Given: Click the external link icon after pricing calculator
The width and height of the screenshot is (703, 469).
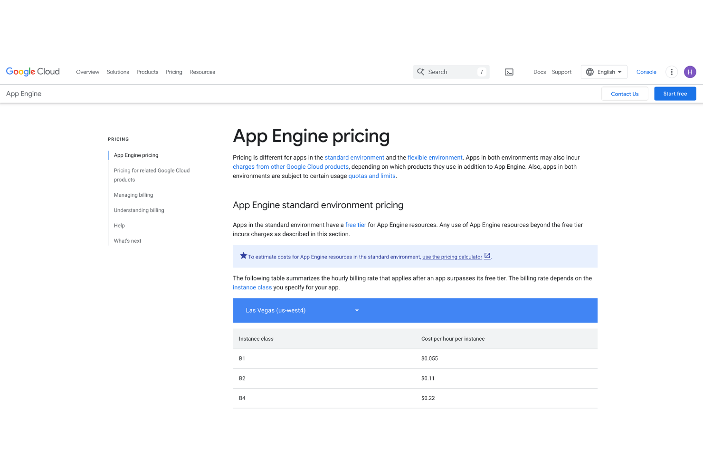Looking at the screenshot, I should coord(487,256).
